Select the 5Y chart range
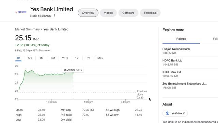Screen dimensions: 218x123 tap(88, 58)
